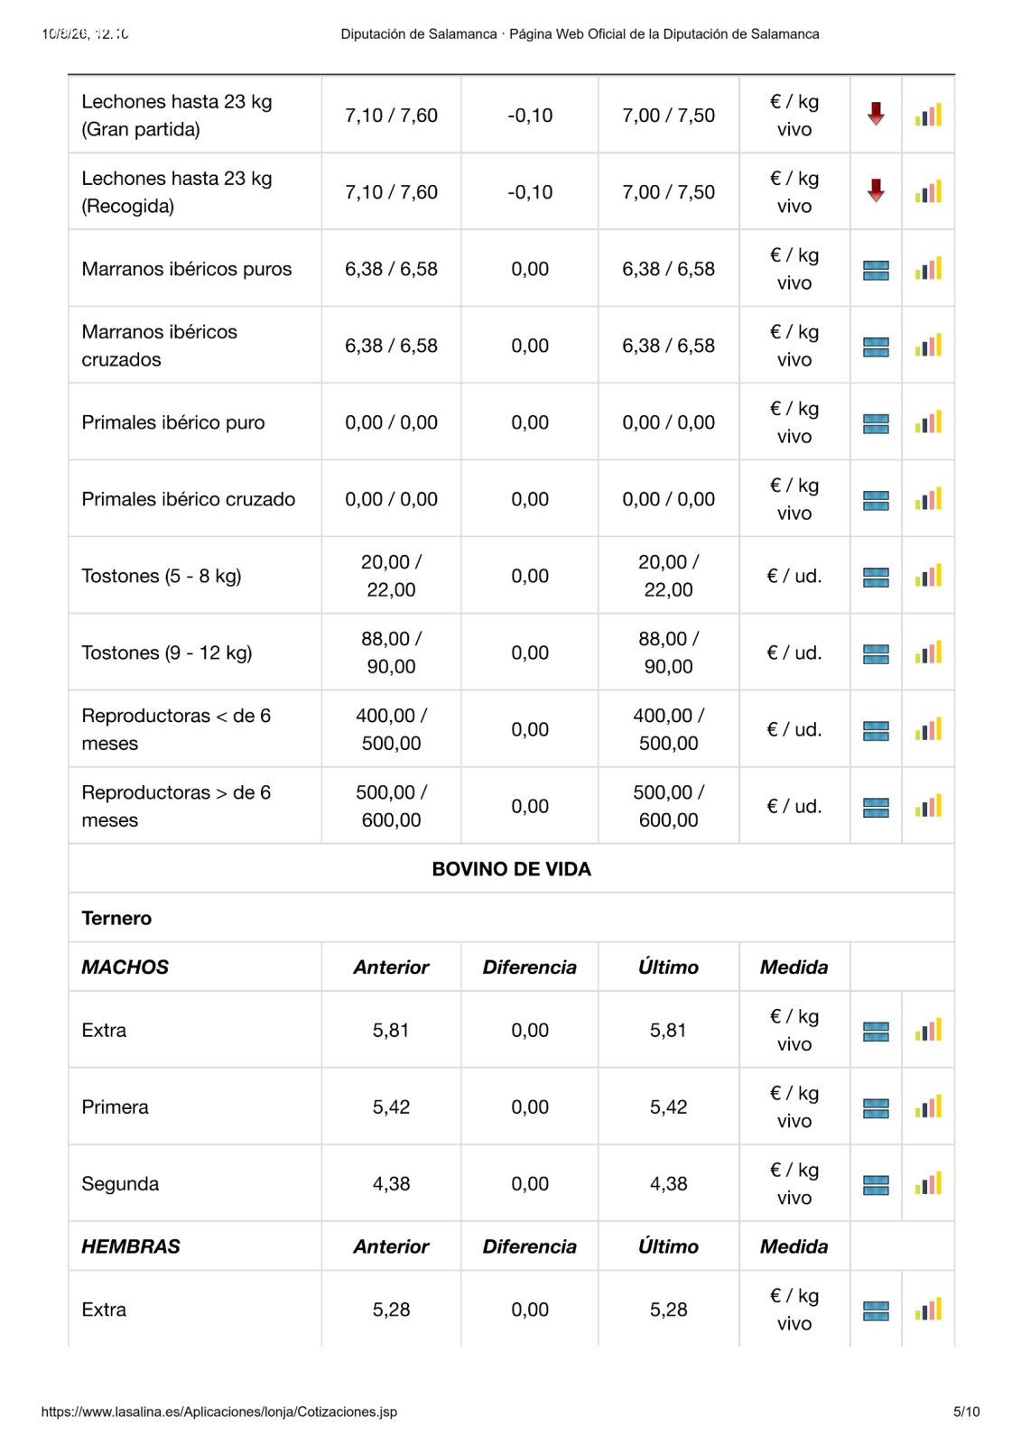Open bar chart for Machos Extra
This screenshot has width=1021, height=1444.
928,1030
